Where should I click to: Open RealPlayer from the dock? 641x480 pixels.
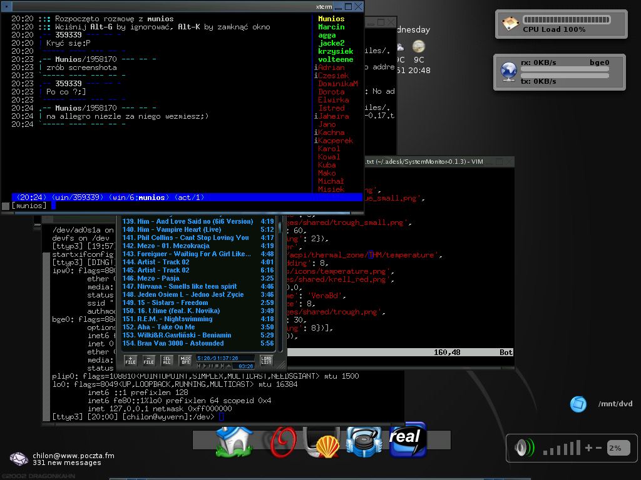[x=407, y=440]
